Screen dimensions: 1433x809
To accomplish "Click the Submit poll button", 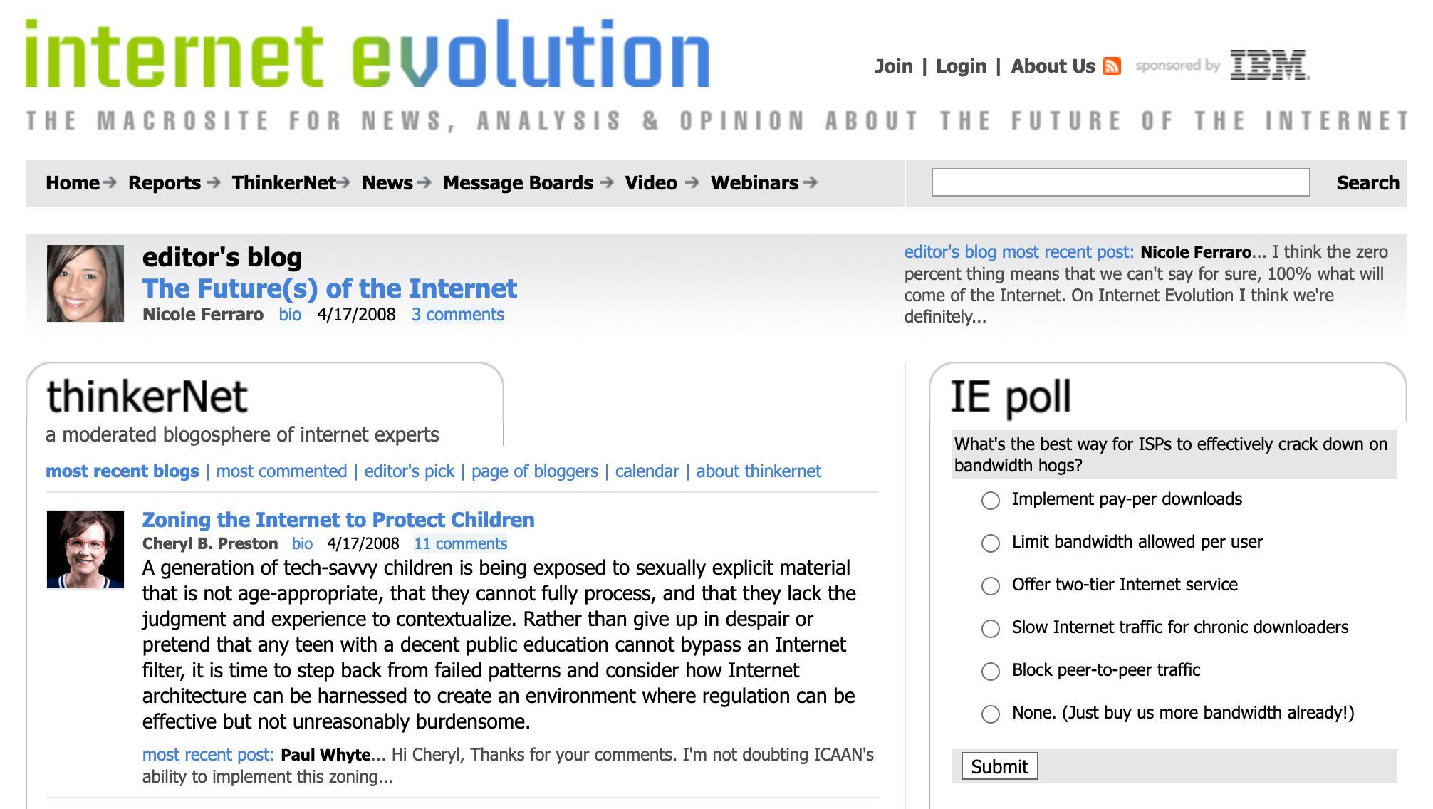I will (997, 767).
